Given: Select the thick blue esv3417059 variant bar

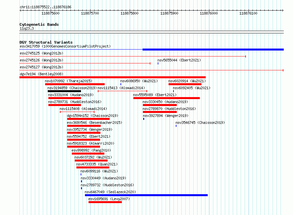Looking at the screenshot, I should tap(213, 50).
